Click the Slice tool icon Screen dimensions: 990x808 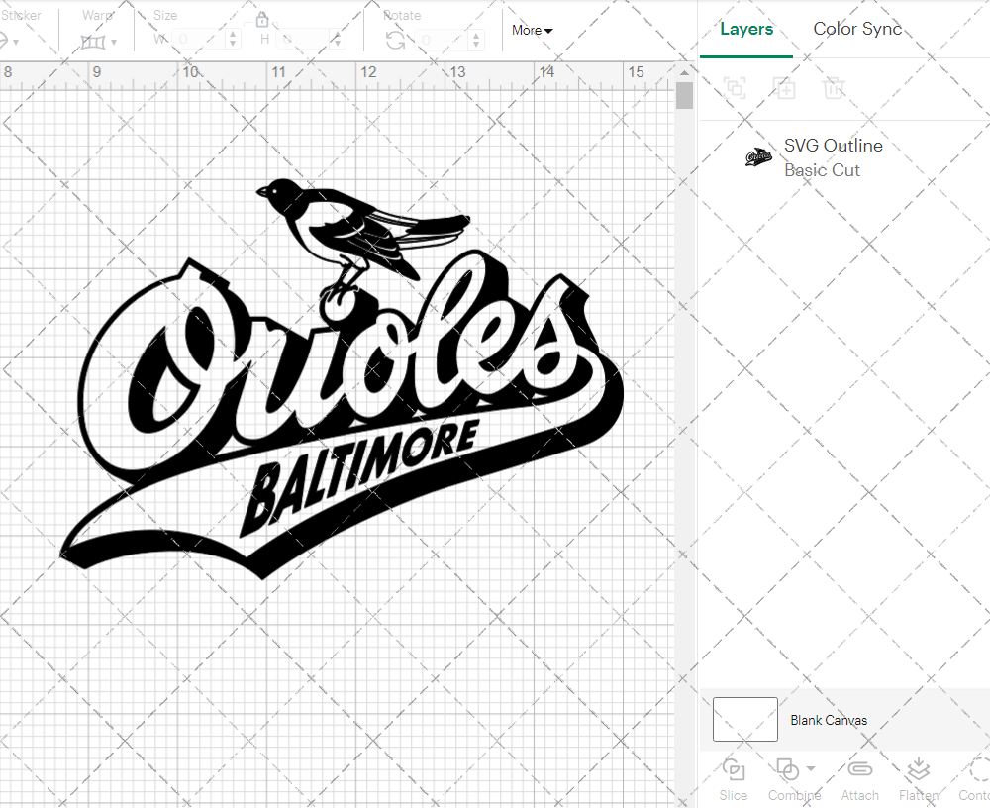[x=734, y=770]
